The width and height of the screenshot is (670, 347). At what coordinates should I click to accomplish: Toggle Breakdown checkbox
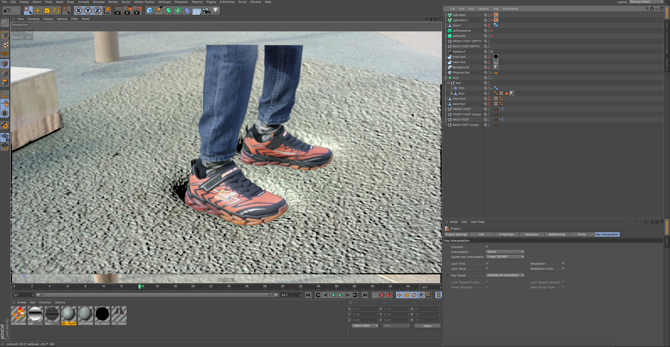click(x=563, y=264)
